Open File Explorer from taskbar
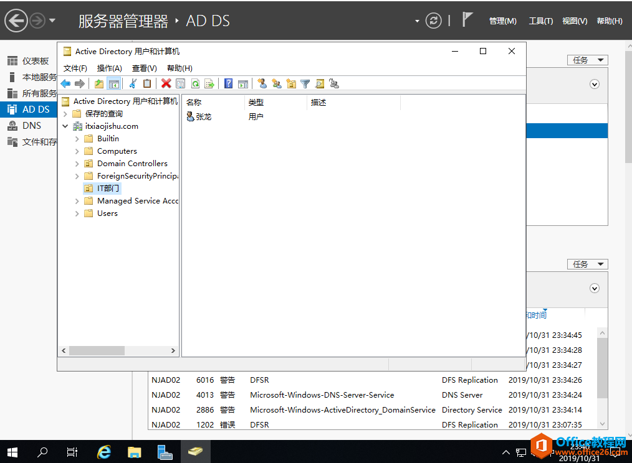The image size is (632, 463). (x=134, y=452)
